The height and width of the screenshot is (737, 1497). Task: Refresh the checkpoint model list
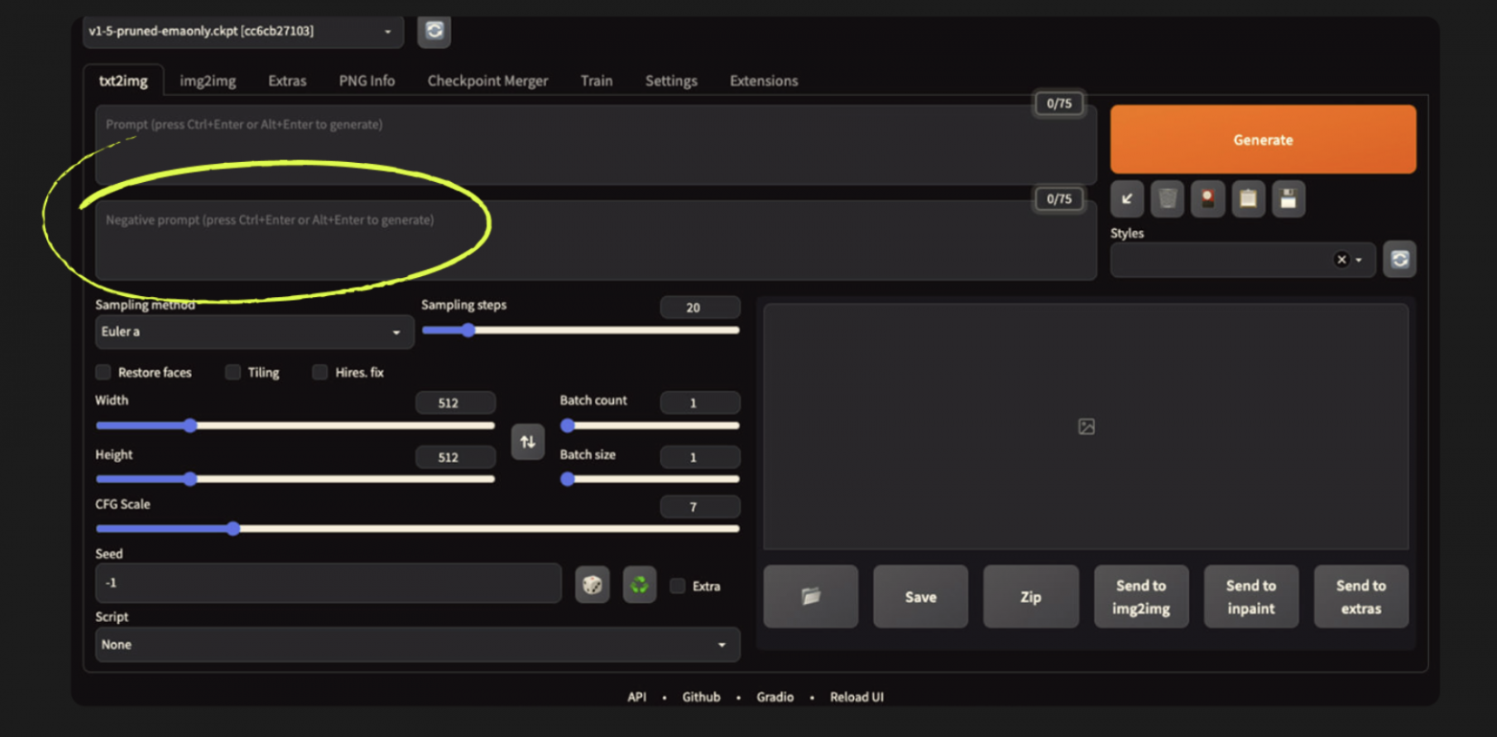pyautogui.click(x=434, y=32)
